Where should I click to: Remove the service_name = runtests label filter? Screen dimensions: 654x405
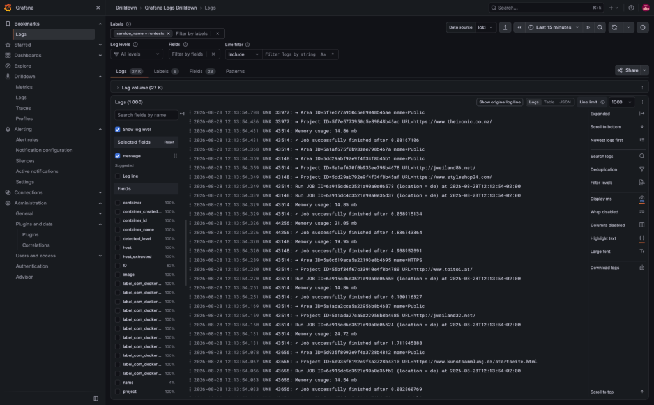click(168, 33)
